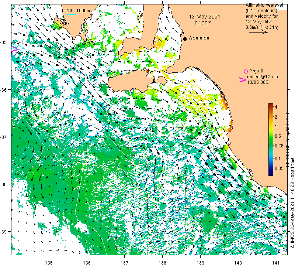Click the Adelaide city label
Screen dimensions: 295x266
coord(199,38)
